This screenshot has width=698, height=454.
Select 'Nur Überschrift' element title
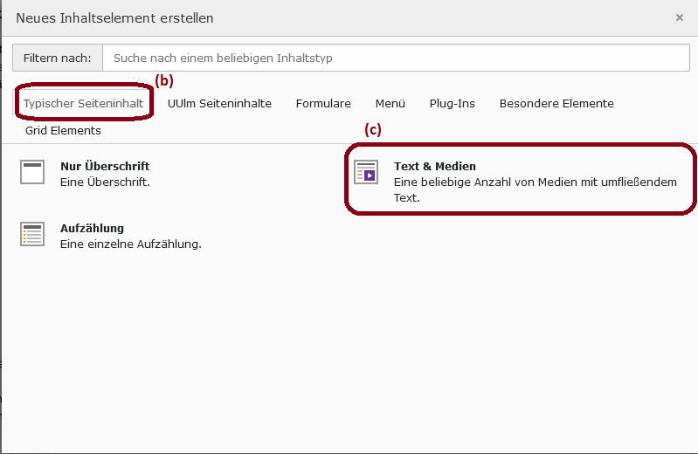click(x=105, y=166)
